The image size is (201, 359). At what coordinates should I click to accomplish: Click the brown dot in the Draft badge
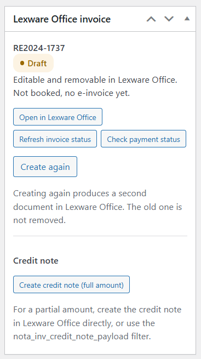click(22, 63)
